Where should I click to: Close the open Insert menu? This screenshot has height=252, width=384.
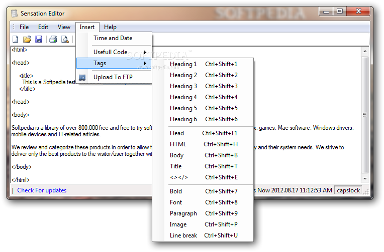87,27
